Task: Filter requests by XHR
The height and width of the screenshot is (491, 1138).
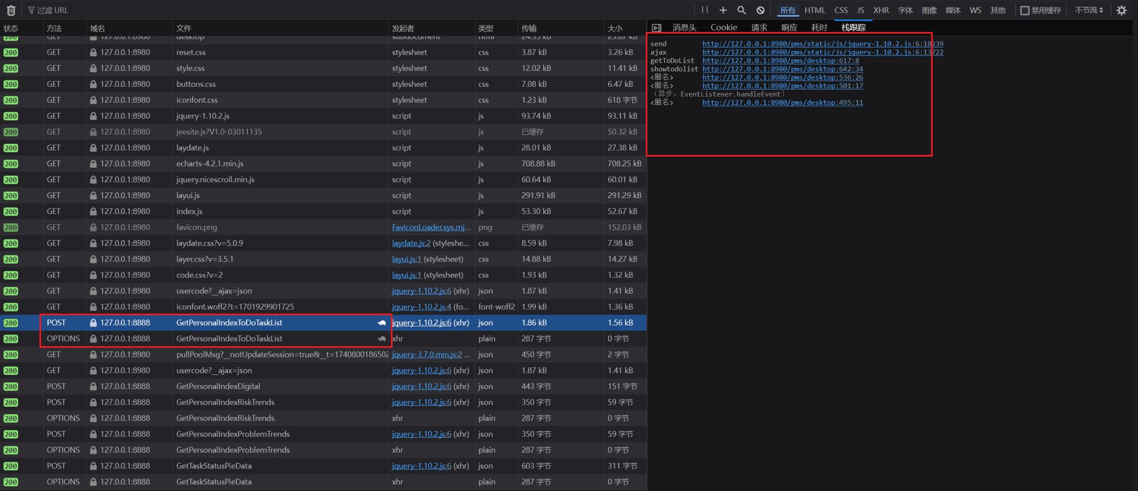Action: pyautogui.click(x=881, y=10)
